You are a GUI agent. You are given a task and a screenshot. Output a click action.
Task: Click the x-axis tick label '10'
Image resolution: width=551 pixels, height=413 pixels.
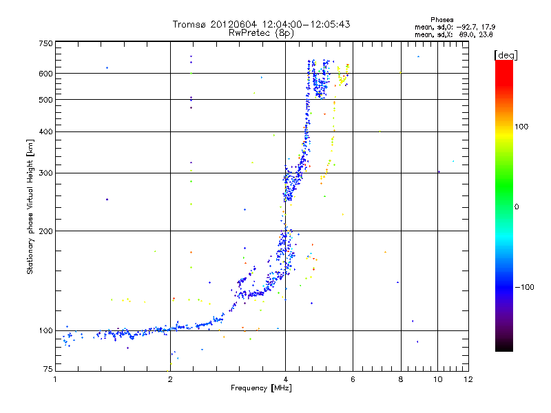(437, 379)
